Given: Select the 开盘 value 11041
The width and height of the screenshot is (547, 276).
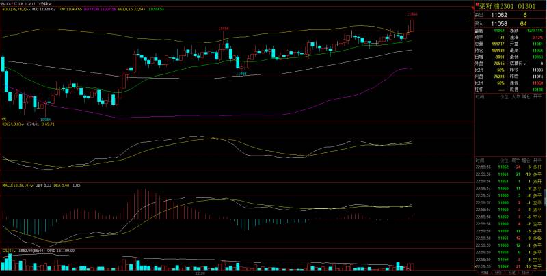Looking at the screenshot, I should (537, 44).
